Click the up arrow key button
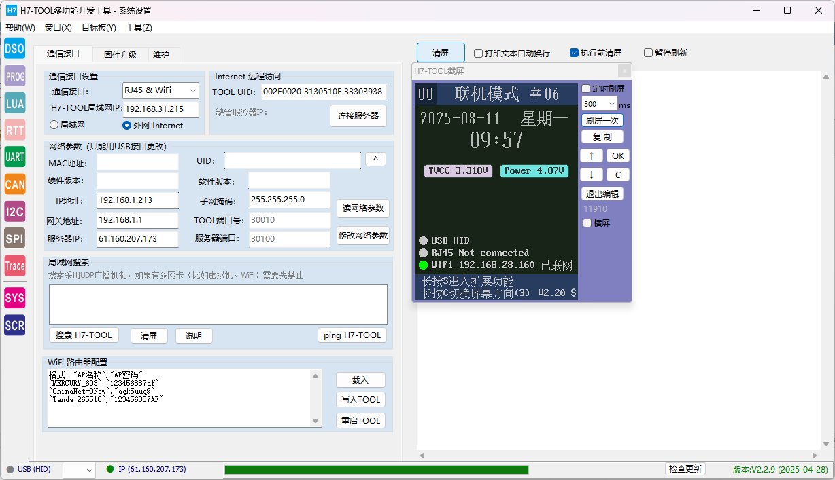 pyautogui.click(x=592, y=155)
